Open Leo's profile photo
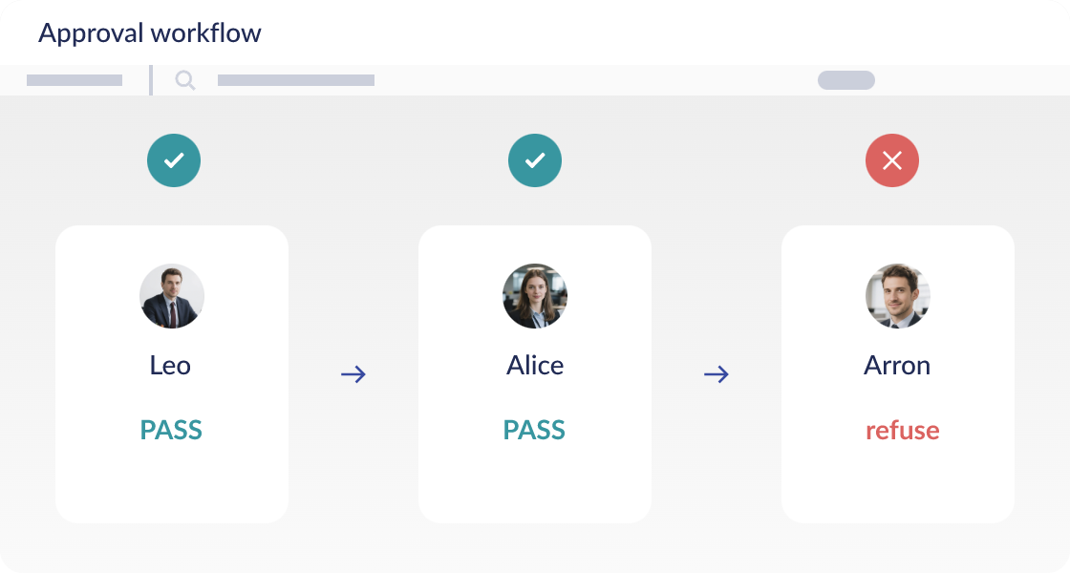This screenshot has width=1070, height=573. point(172,296)
